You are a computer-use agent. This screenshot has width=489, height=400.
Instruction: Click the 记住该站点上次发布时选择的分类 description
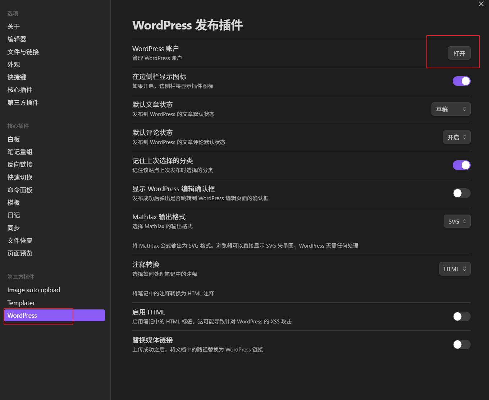[x=173, y=170]
